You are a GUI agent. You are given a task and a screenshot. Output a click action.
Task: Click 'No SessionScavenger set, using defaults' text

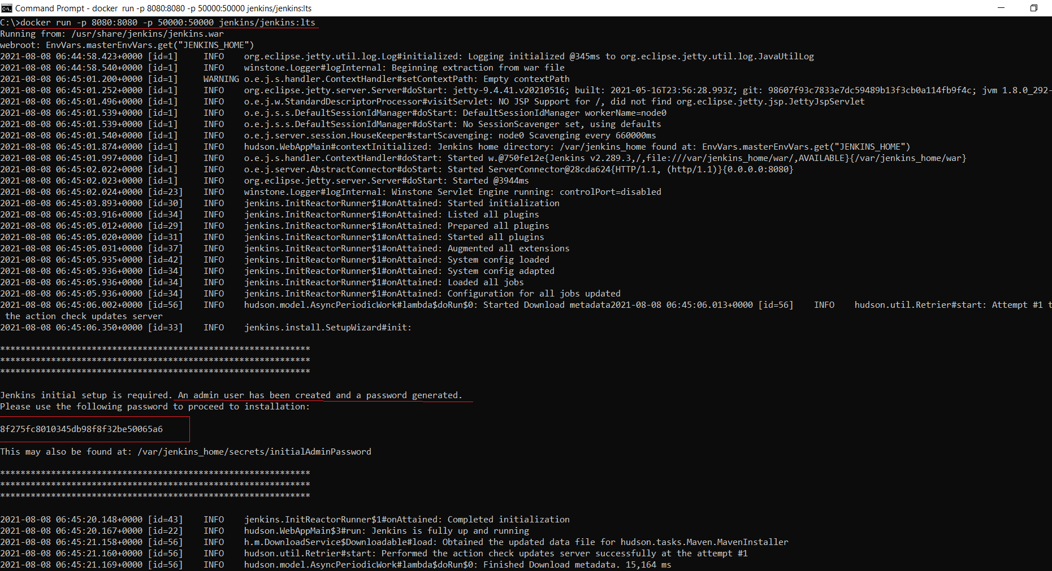(562, 124)
